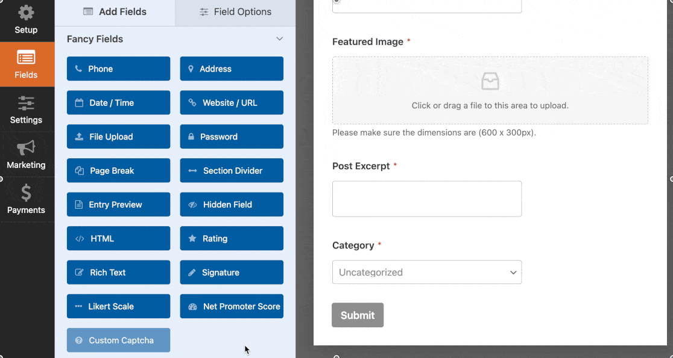Viewport: 673px width, 358px height.
Task: Add the Net Promoter Score field
Action: tap(232, 306)
